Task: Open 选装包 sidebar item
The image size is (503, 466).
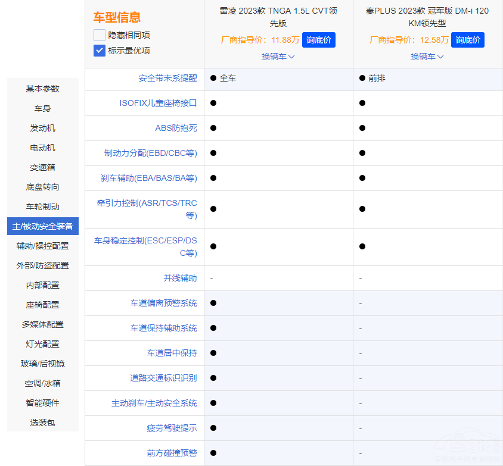Action: point(42,423)
